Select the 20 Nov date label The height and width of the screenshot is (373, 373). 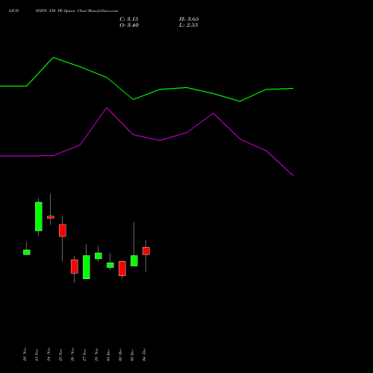[x=25, y=354]
